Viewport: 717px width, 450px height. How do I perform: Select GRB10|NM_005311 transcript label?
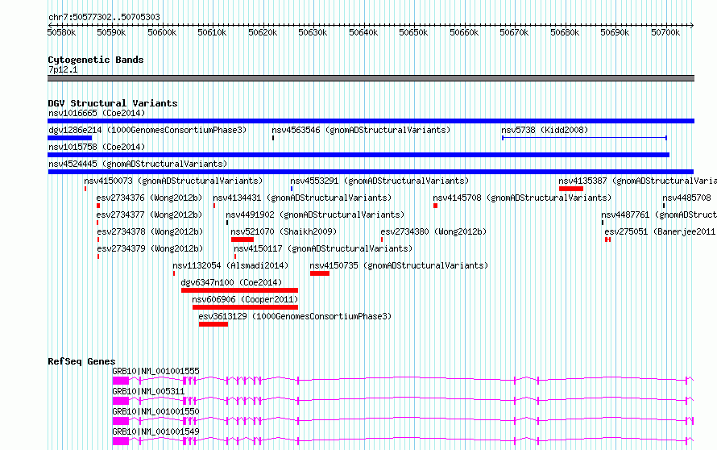click(x=148, y=391)
